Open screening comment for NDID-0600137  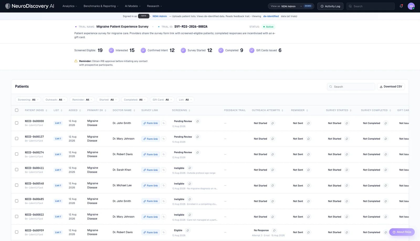198,137
